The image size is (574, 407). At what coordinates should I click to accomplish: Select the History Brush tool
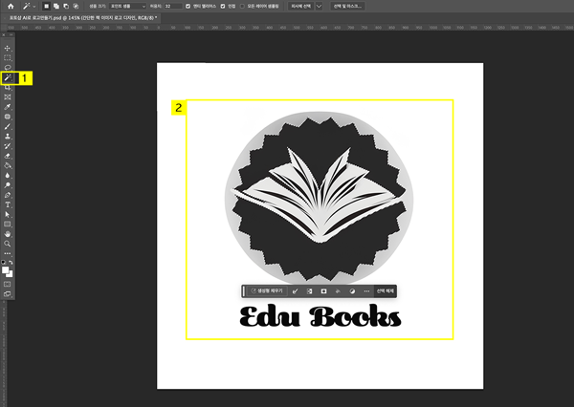point(8,146)
